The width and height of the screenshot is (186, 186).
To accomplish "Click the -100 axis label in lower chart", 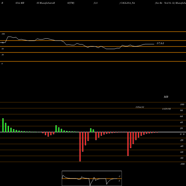I will 182,164.
